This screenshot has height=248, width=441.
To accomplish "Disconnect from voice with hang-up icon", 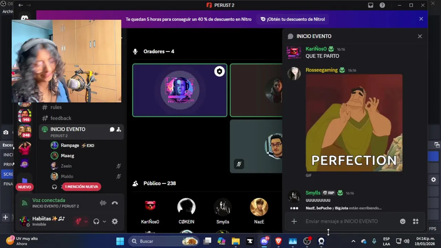I will pyautogui.click(x=115, y=203).
